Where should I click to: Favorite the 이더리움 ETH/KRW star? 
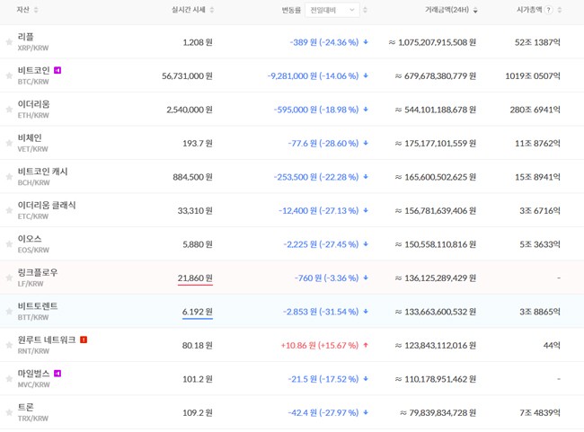click(9, 110)
